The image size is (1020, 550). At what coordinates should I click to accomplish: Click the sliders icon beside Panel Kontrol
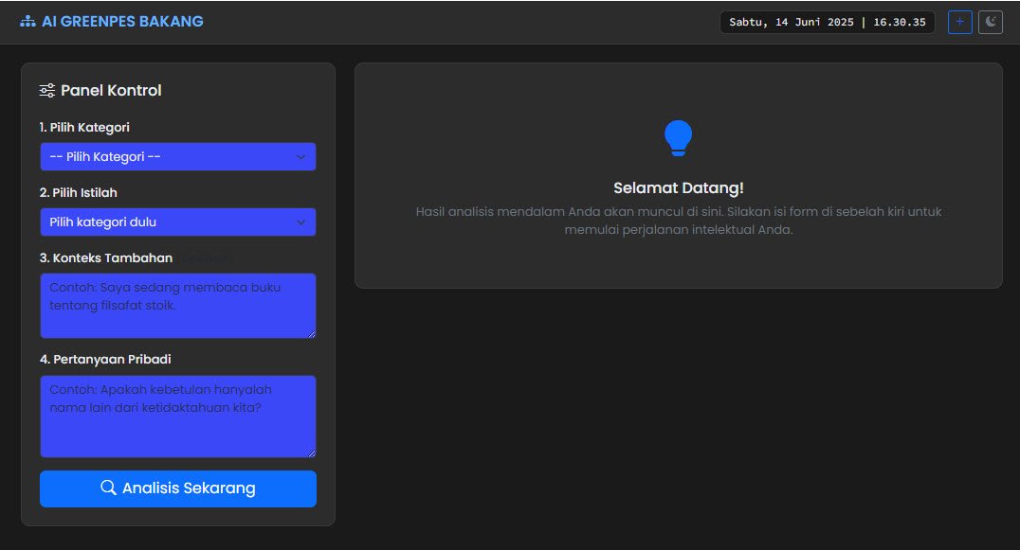46,90
